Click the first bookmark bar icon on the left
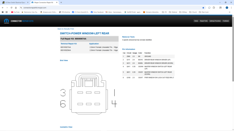 3,12
